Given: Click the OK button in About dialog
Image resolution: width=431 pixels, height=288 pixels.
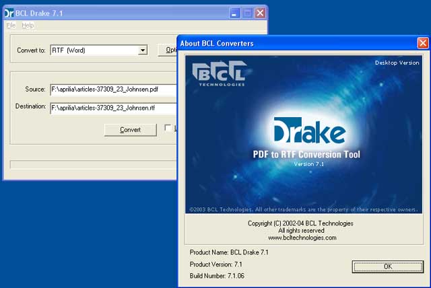Looking at the screenshot, I should 388,266.
